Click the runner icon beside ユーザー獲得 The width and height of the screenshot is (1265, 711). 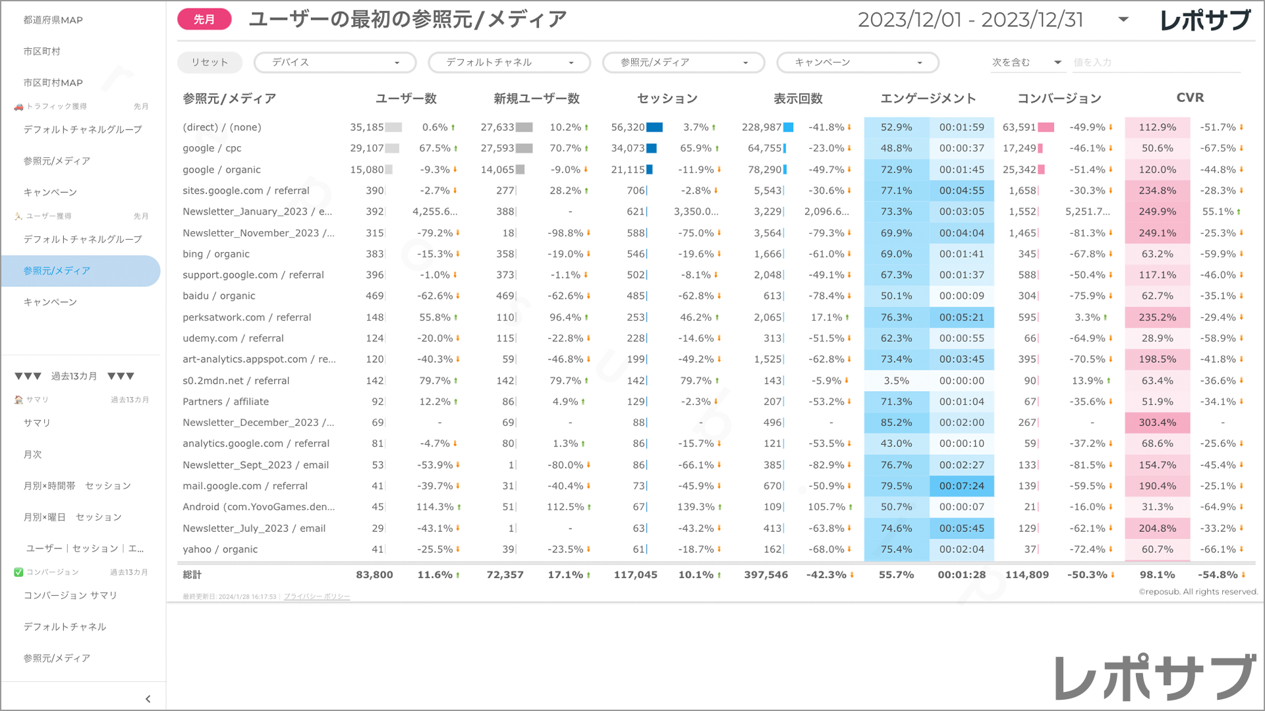[x=18, y=216]
